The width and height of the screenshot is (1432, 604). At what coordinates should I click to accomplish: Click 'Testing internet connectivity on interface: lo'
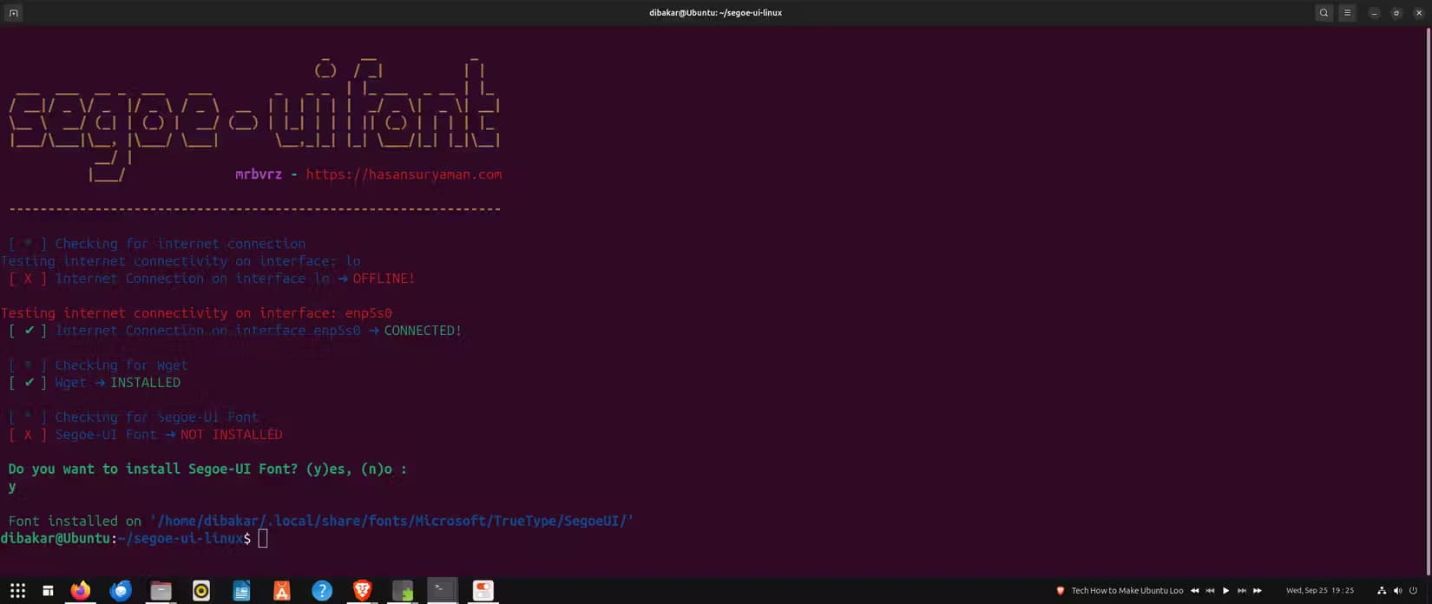(x=181, y=261)
